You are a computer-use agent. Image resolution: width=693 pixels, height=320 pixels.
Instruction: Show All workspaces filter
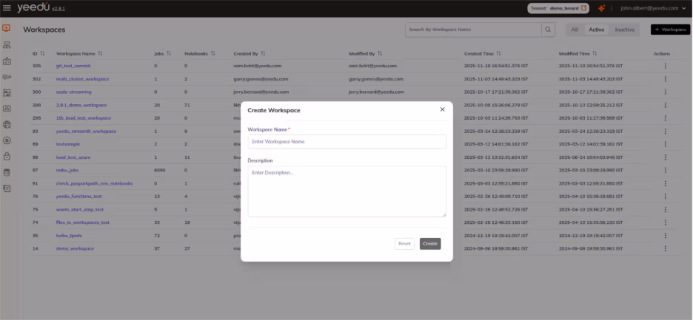click(x=574, y=30)
